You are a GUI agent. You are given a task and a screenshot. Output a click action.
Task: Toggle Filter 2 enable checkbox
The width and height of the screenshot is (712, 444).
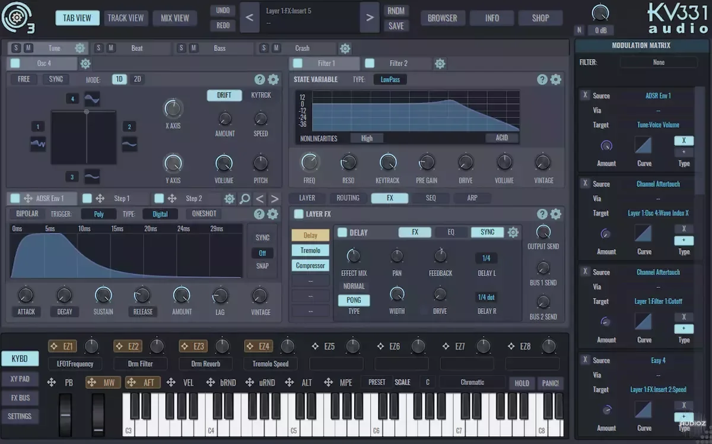370,64
